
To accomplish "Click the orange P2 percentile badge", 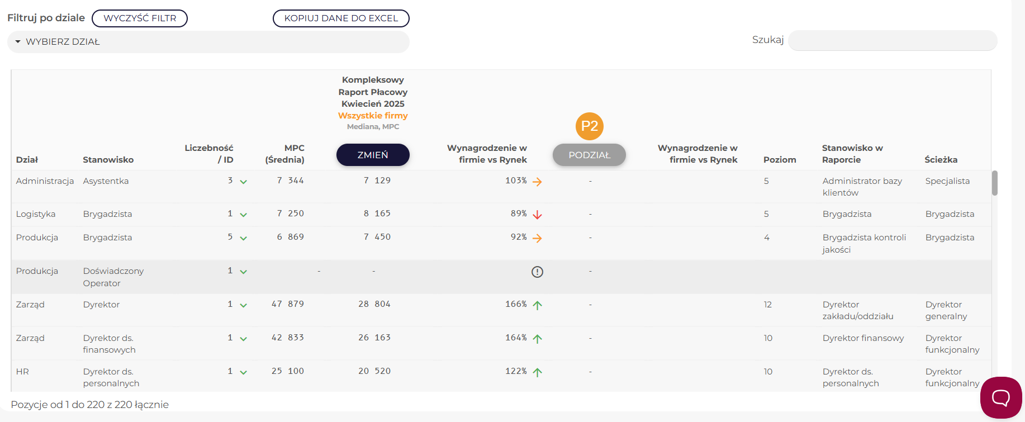I will [x=589, y=126].
